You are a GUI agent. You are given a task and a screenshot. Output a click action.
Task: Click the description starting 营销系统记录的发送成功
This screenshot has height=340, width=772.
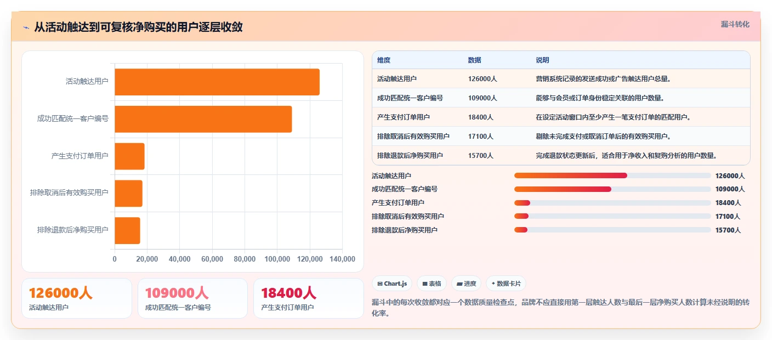pos(604,79)
